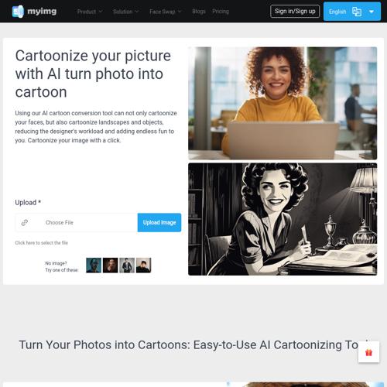Click the black-and-white cartoonized result image
Image resolution: width=387 pixels, height=387 pixels.
pos(283,219)
